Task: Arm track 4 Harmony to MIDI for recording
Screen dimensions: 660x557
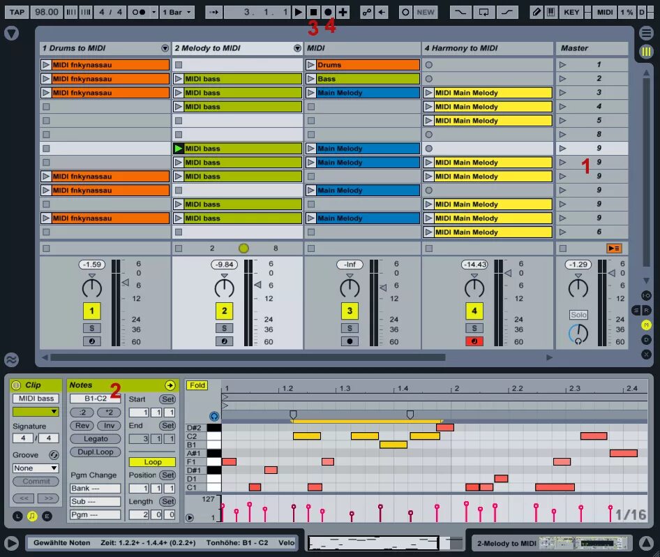Action: (x=474, y=341)
